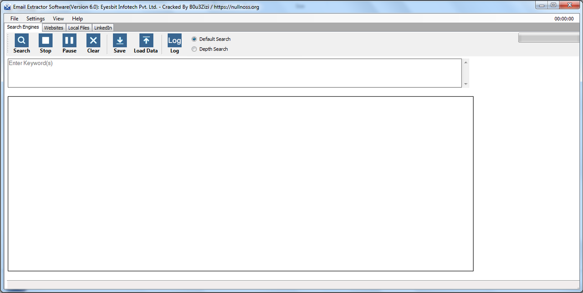Click the keyword box scroll-down arrow
583x293 pixels.
click(x=465, y=84)
